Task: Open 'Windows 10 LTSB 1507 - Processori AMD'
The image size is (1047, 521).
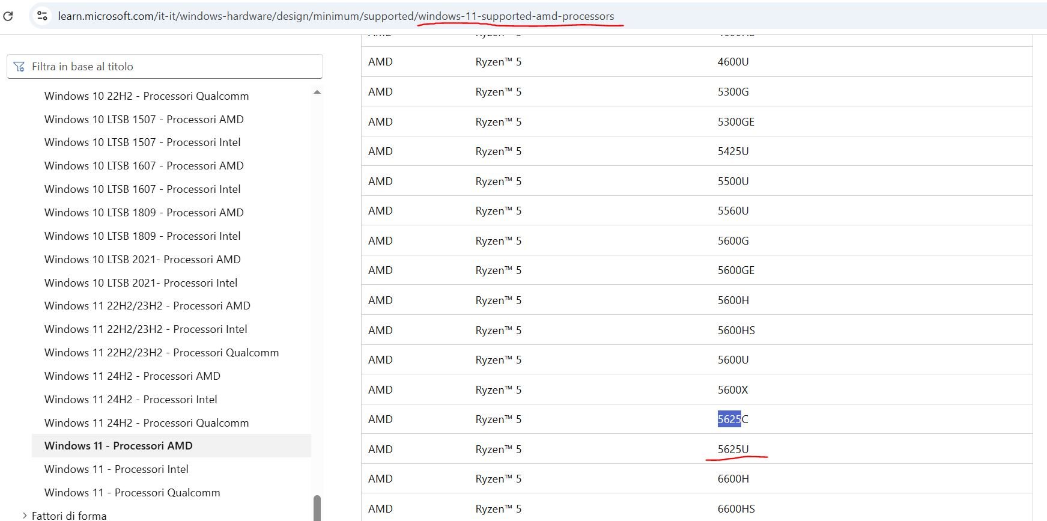Action: pos(144,120)
